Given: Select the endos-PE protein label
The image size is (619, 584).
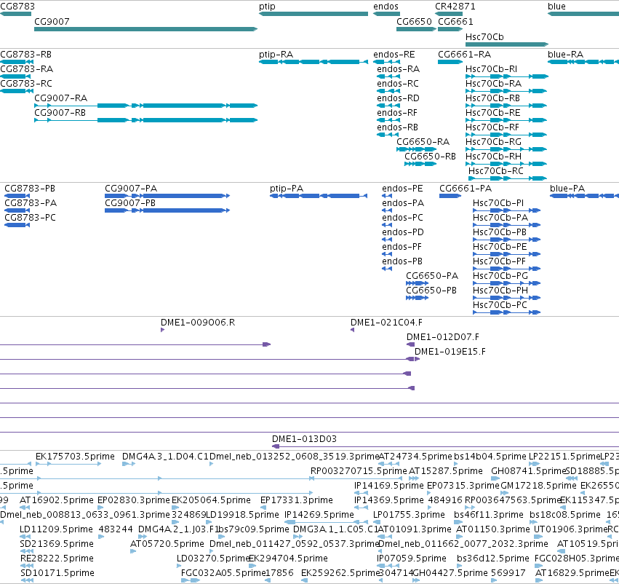Looking at the screenshot, I should click(x=402, y=188).
